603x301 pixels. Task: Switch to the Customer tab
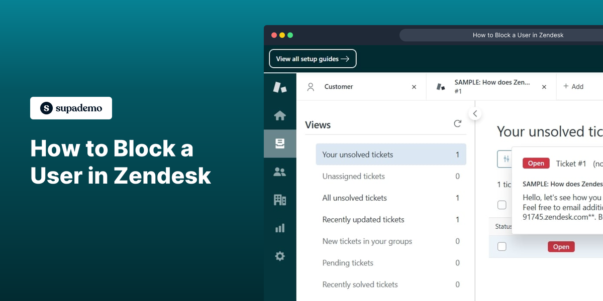pyautogui.click(x=361, y=87)
